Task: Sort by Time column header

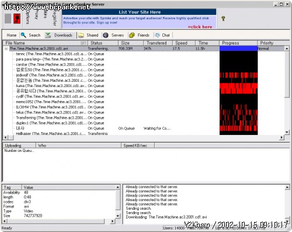Action: [207, 43]
